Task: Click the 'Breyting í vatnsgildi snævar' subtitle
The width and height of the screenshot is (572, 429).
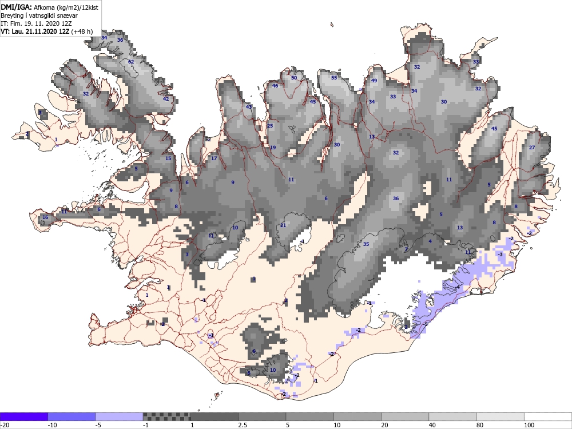Action: click(x=39, y=15)
